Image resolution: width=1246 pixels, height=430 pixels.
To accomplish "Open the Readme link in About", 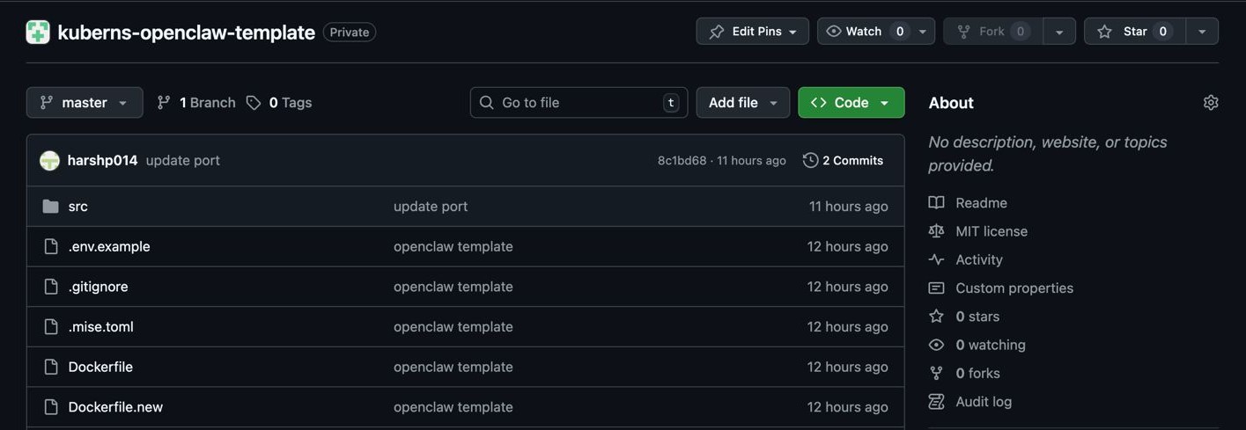I will (x=981, y=203).
